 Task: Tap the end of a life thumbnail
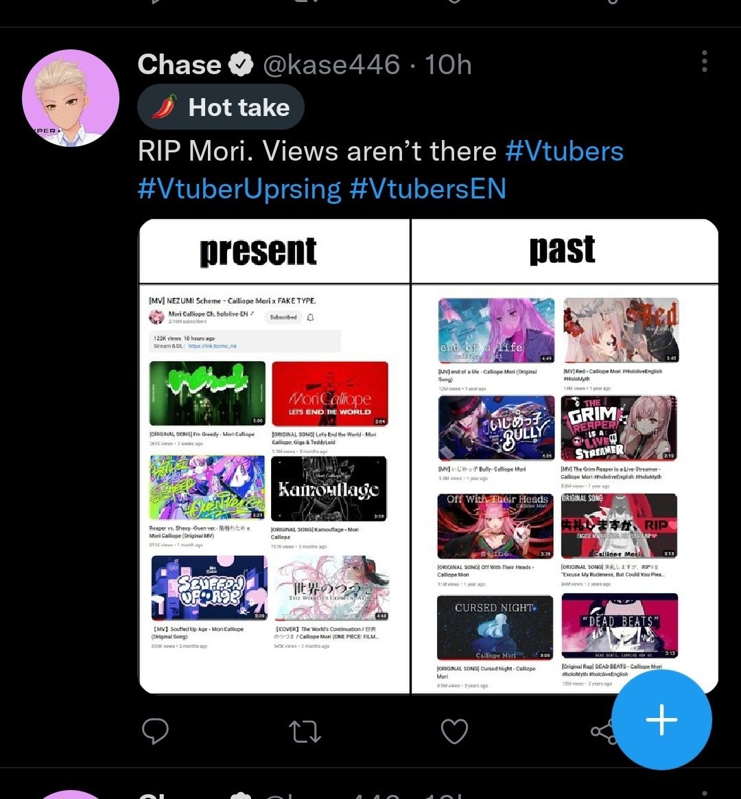coord(496,330)
